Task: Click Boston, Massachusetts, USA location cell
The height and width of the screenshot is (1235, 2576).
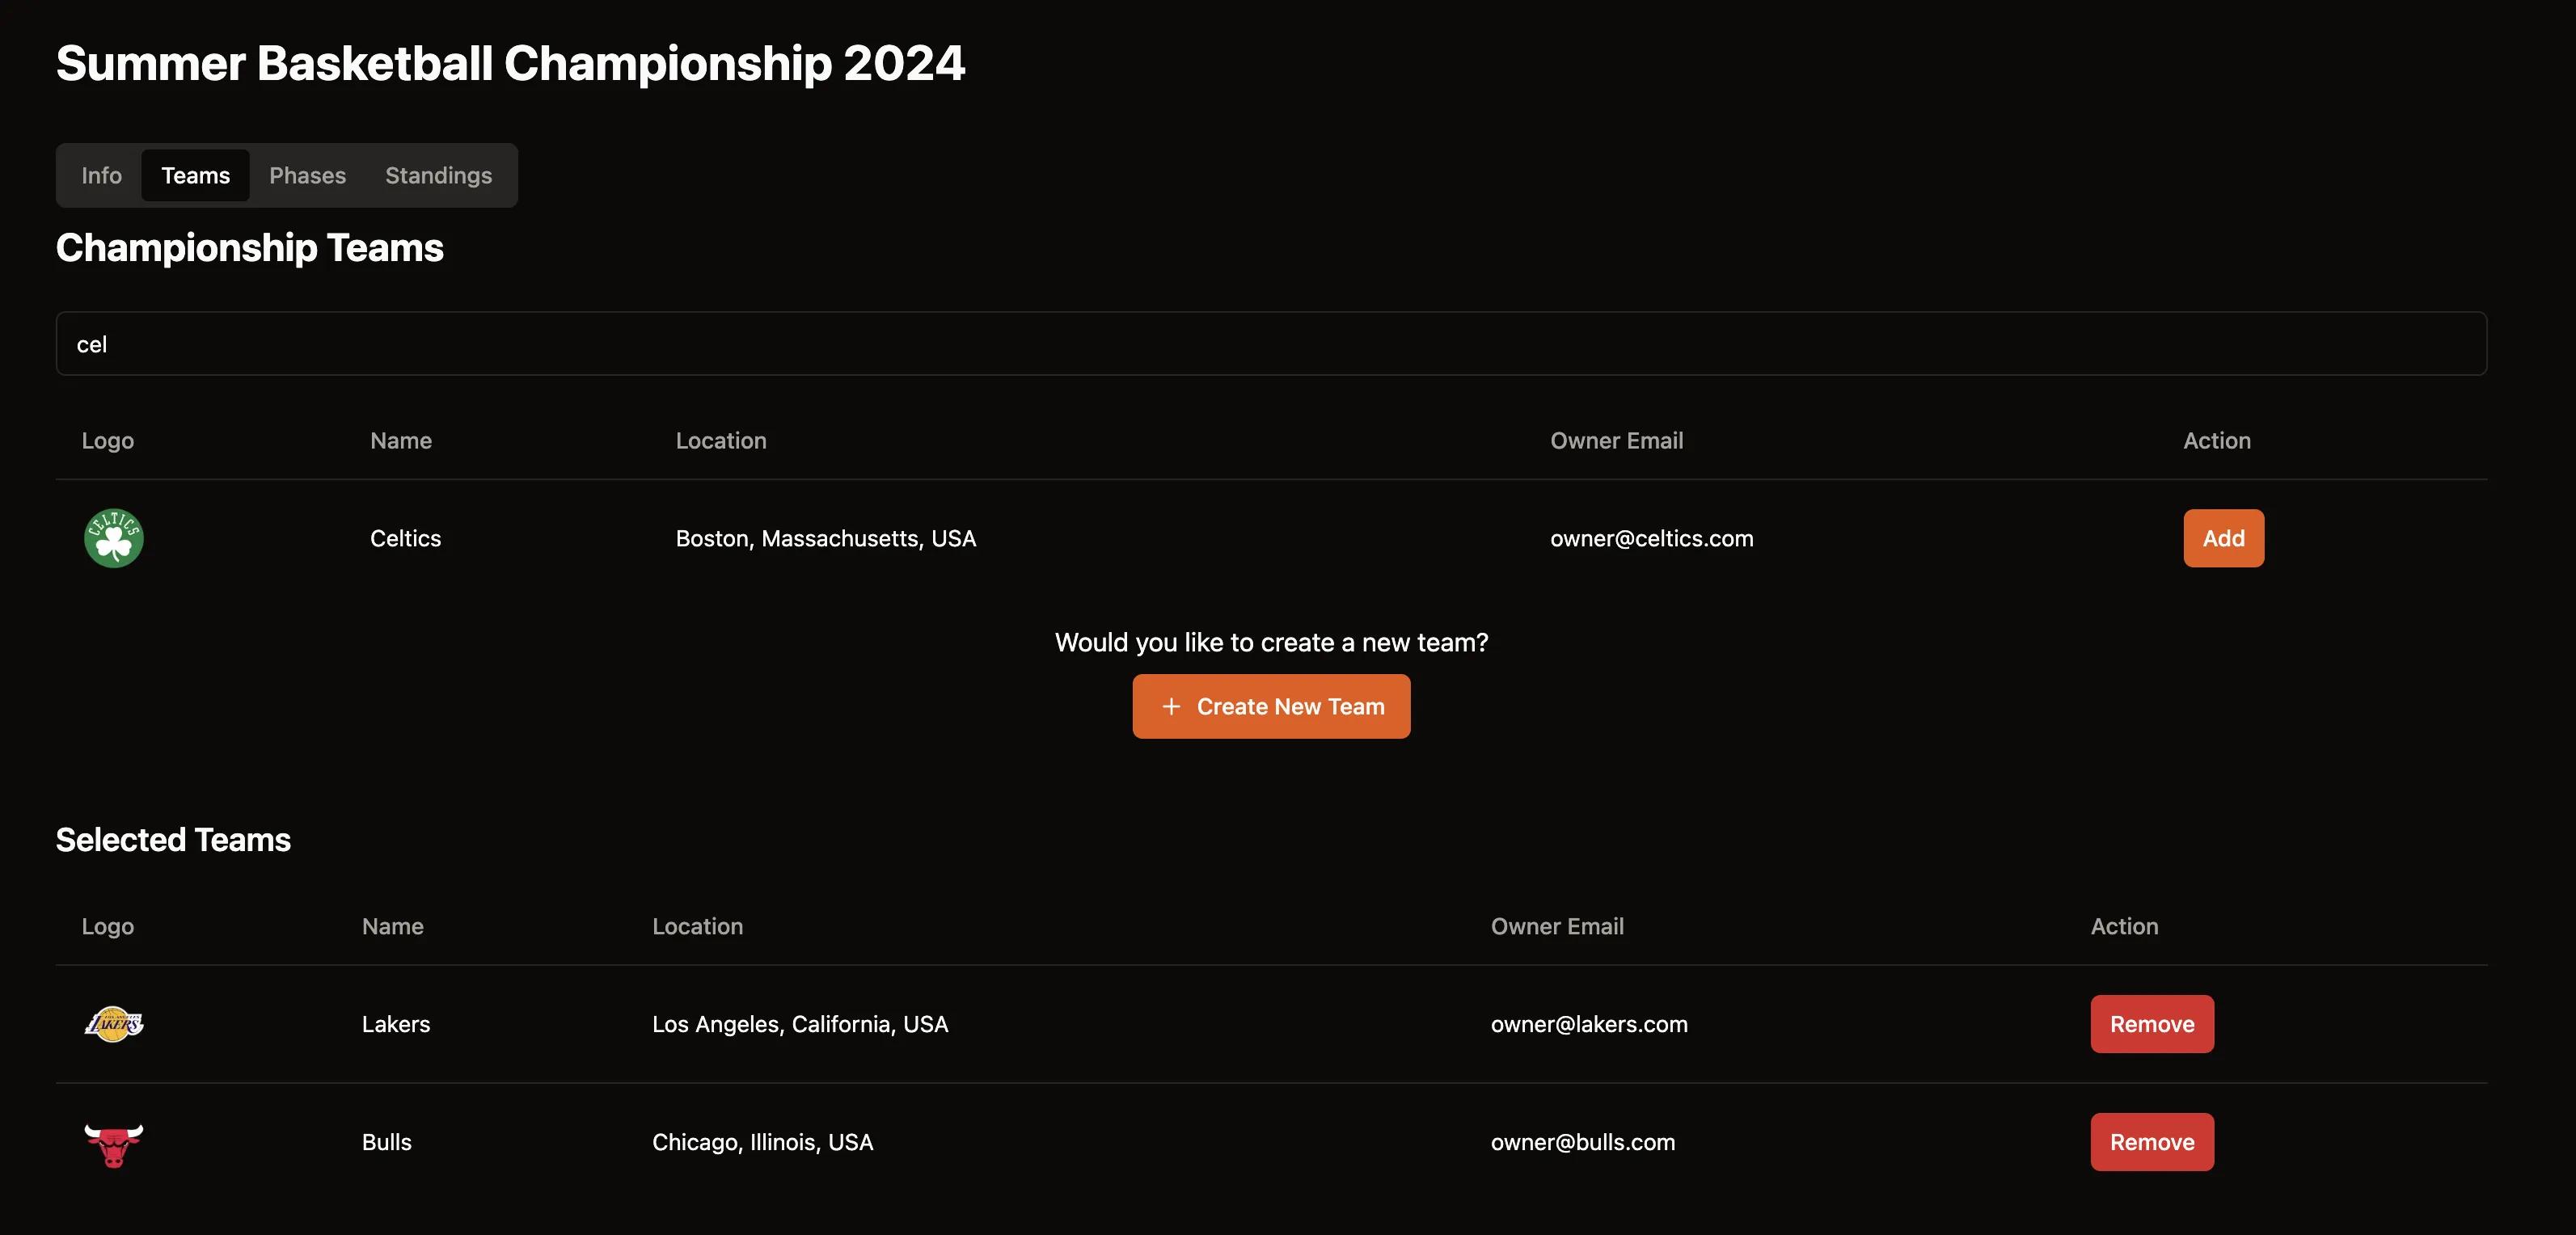Action: point(825,538)
